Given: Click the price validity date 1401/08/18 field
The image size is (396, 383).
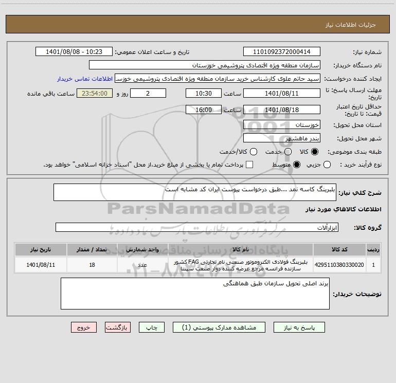Looking at the screenshot, I should (x=282, y=110).
